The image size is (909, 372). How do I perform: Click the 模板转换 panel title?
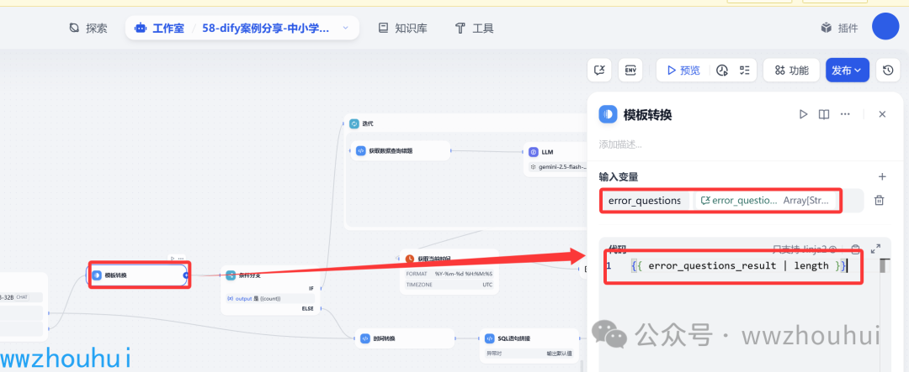point(647,114)
